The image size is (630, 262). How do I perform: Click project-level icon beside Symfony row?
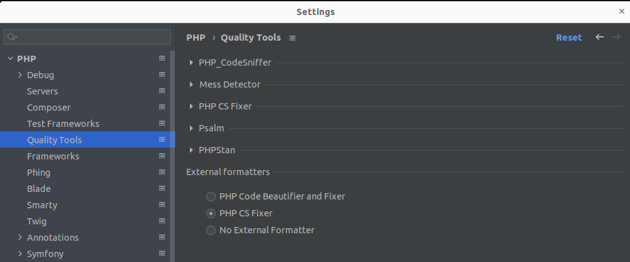click(162, 253)
